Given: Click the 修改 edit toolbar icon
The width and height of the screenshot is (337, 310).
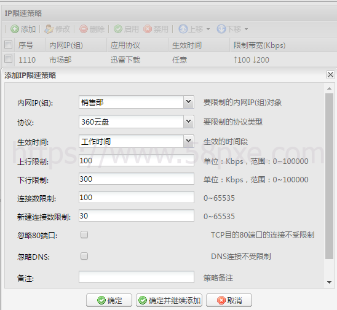Looking at the screenshot, I should (49, 29).
